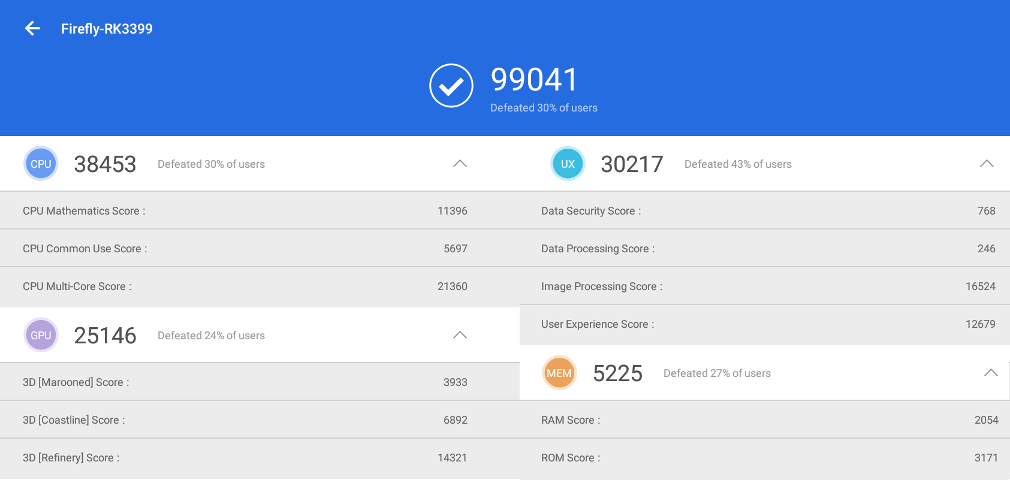
Task: Click 'Defeated 27% of users' text
Action: [x=717, y=373]
